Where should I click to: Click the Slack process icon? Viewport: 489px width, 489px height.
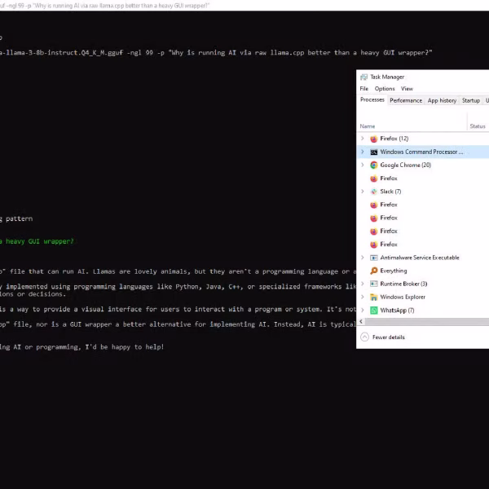point(373,192)
